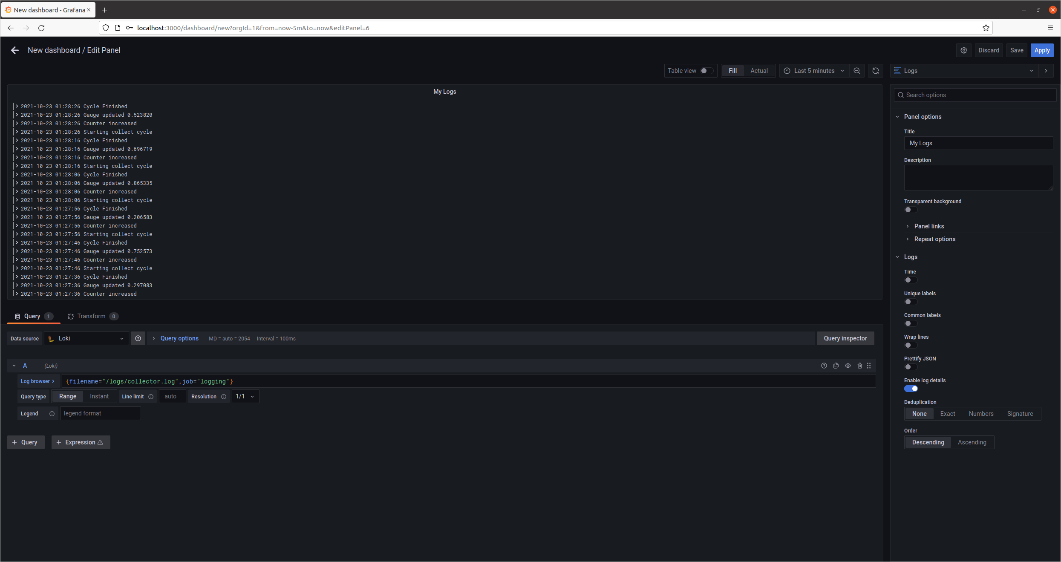This screenshot has height=562, width=1061.
Task: Open the Loki data source dropdown
Action: click(x=86, y=338)
